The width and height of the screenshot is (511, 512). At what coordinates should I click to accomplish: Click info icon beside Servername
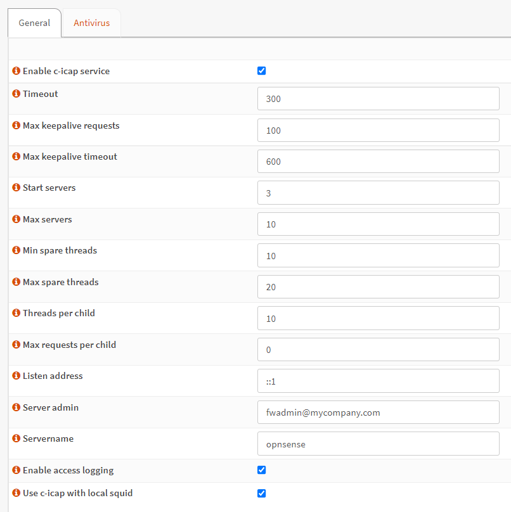pos(16,438)
